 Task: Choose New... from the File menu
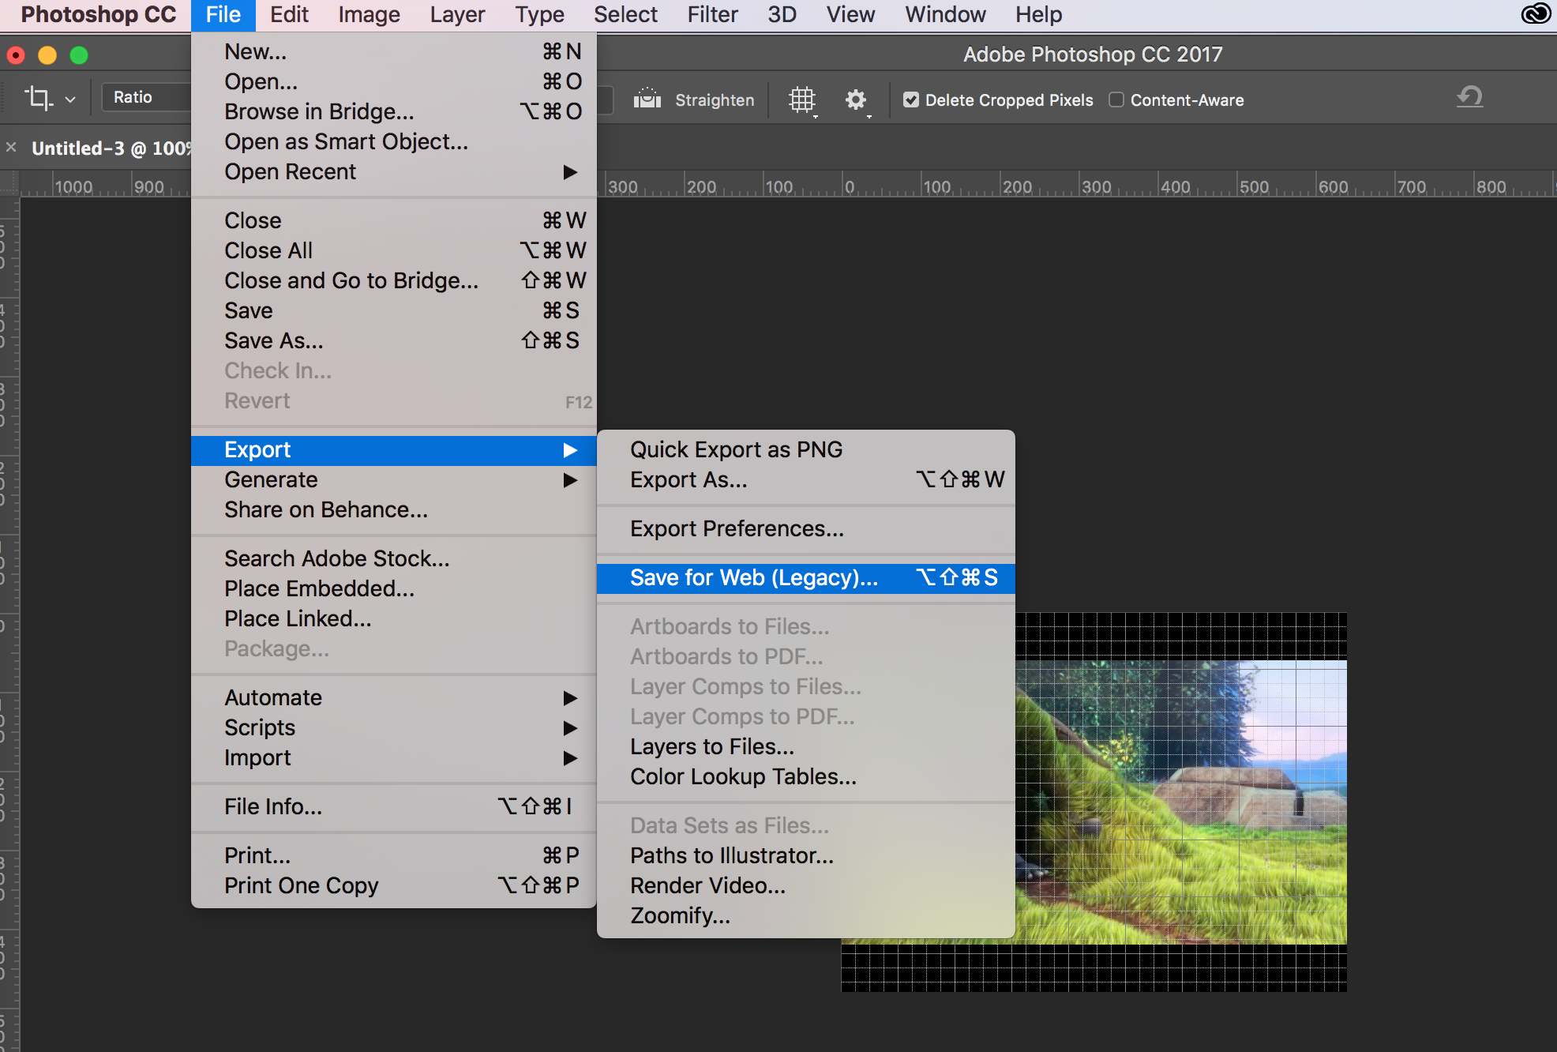pos(393,51)
